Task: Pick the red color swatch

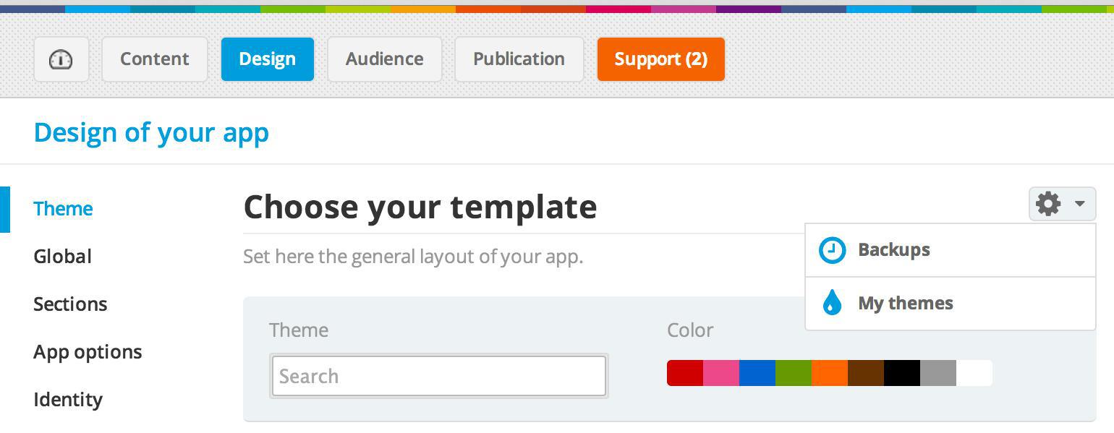Action: tap(684, 373)
